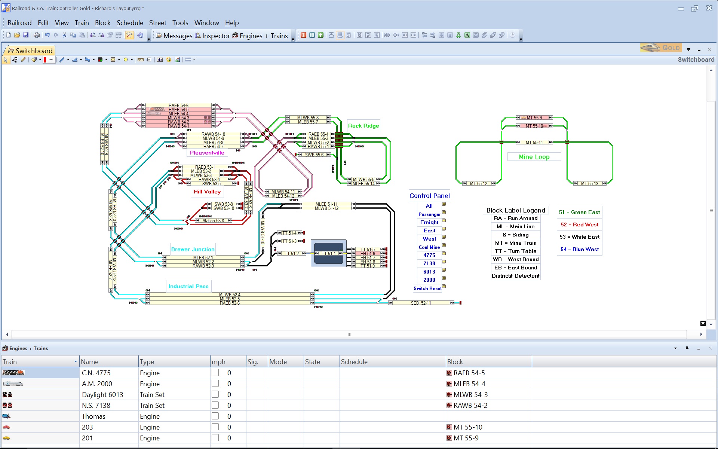Viewport: 718px width, 449px height.
Task: Click the Switch Reset label
Action: (x=427, y=288)
